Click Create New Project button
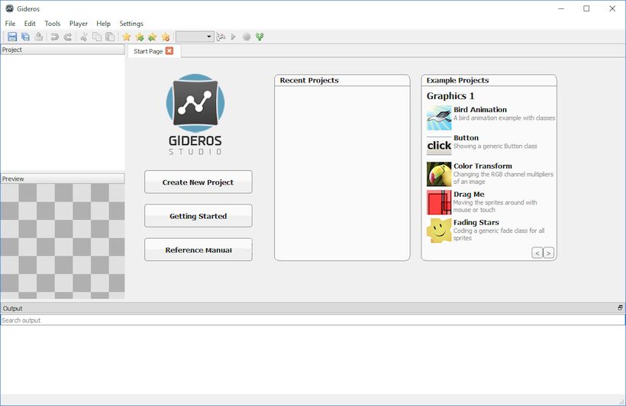 pyautogui.click(x=198, y=182)
